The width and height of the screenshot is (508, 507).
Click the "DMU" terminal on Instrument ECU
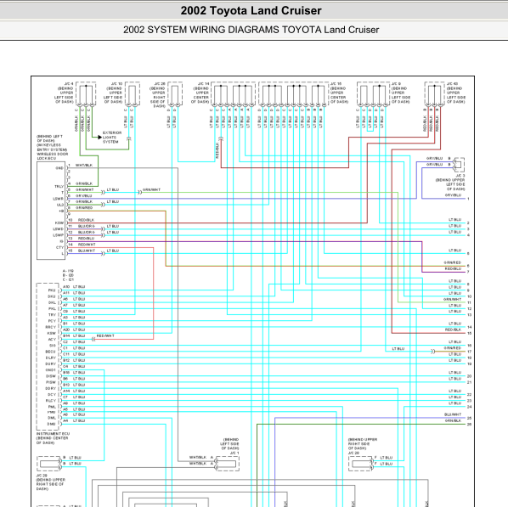(x=52, y=424)
